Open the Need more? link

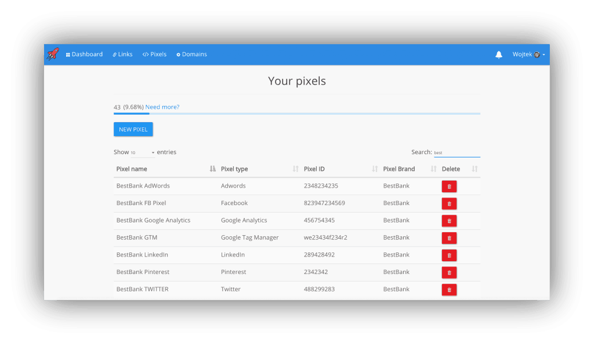click(x=162, y=107)
